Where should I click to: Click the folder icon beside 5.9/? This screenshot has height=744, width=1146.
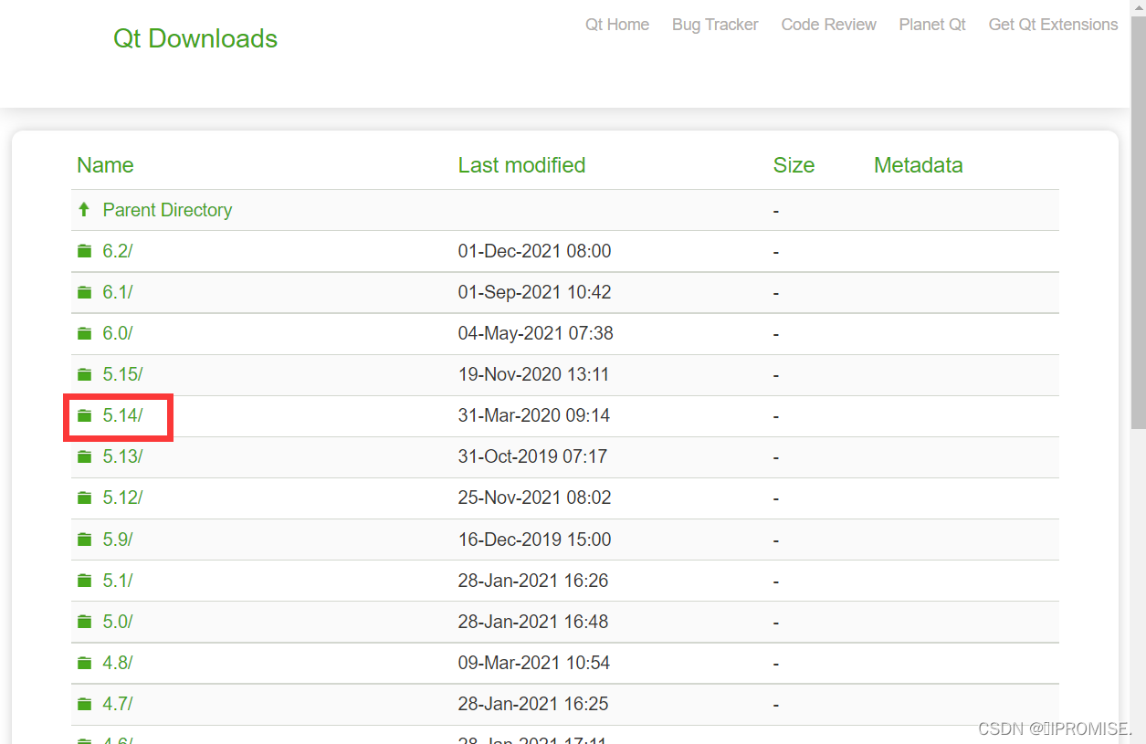tap(84, 540)
